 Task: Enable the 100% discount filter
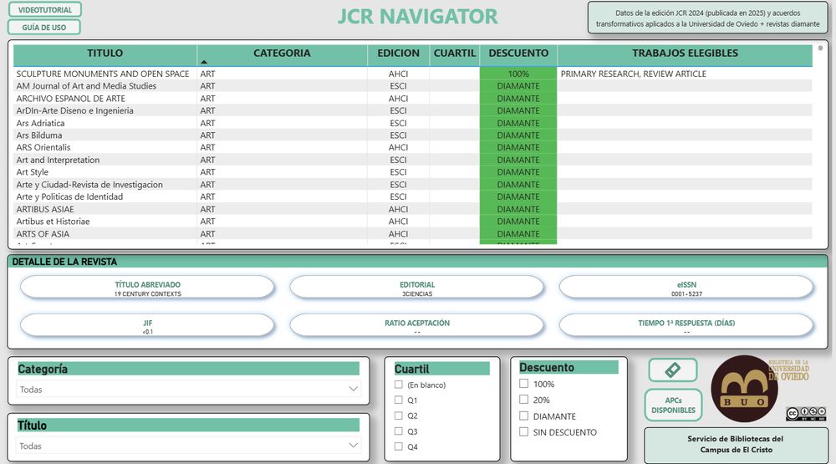click(523, 384)
